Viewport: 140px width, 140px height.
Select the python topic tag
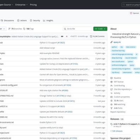(114, 47)
